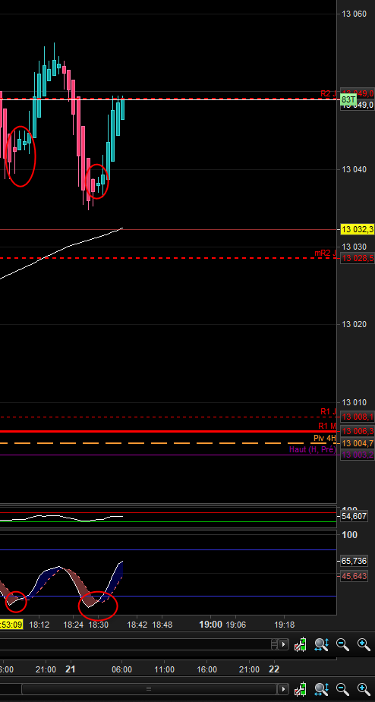Click the R1 J pivot label

point(328,411)
